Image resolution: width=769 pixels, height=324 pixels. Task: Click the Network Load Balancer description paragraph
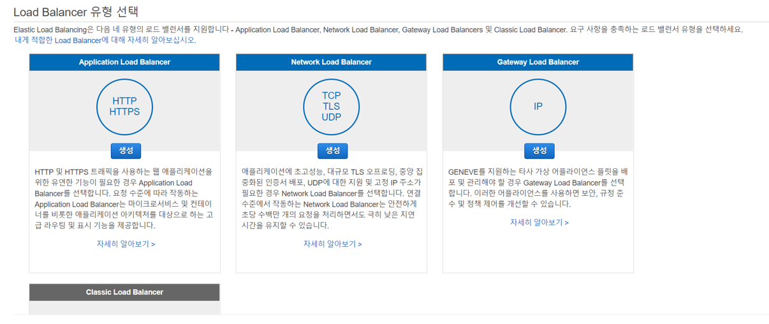pyautogui.click(x=331, y=198)
